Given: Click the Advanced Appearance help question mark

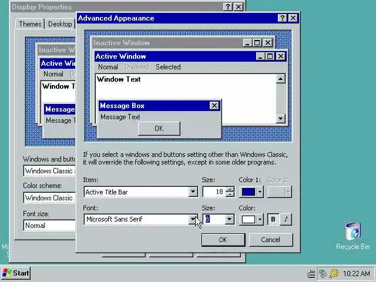Looking at the screenshot, I should click(282, 18).
